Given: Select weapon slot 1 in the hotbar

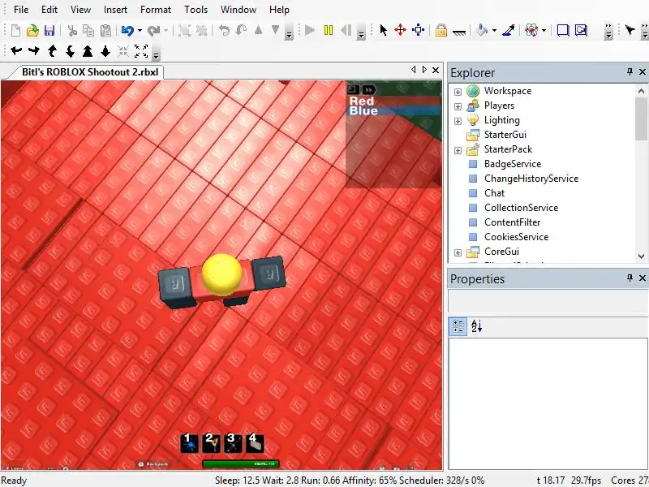Looking at the screenshot, I should [x=190, y=442].
